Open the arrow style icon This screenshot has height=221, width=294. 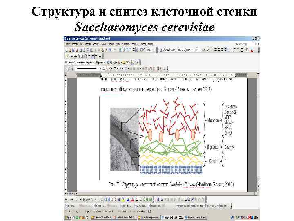[144, 200]
